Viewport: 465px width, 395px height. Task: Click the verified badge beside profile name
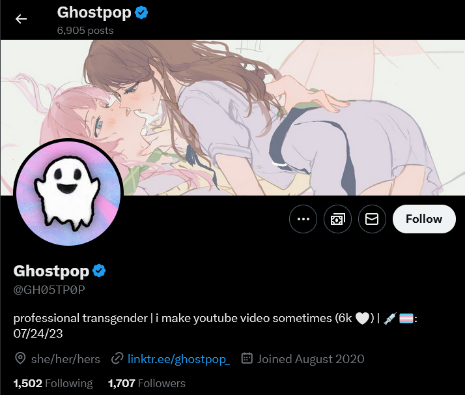pos(99,271)
